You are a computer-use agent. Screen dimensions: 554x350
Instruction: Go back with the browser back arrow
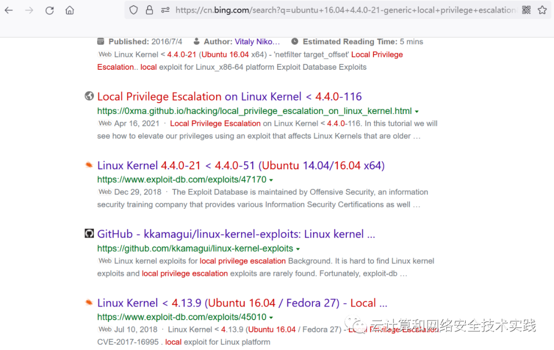9,10
